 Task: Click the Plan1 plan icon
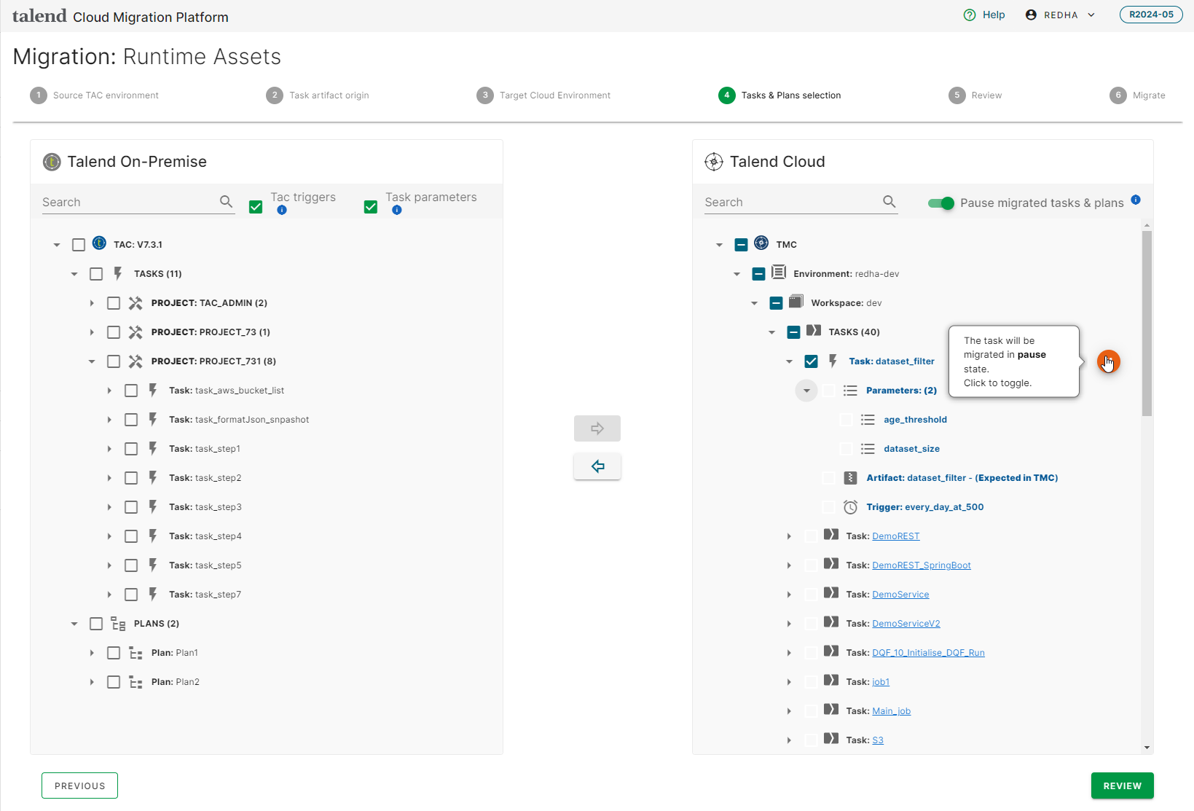point(135,653)
